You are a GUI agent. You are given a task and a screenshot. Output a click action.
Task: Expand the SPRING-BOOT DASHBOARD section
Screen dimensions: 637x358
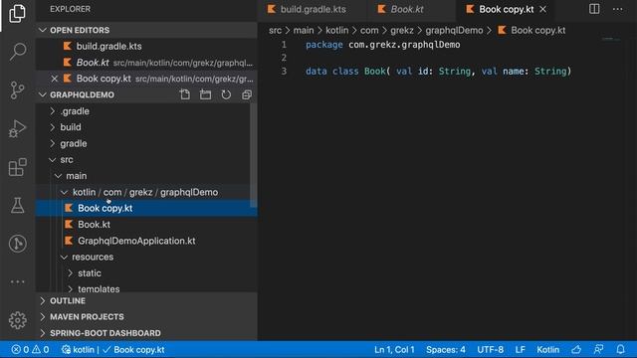pos(146,333)
